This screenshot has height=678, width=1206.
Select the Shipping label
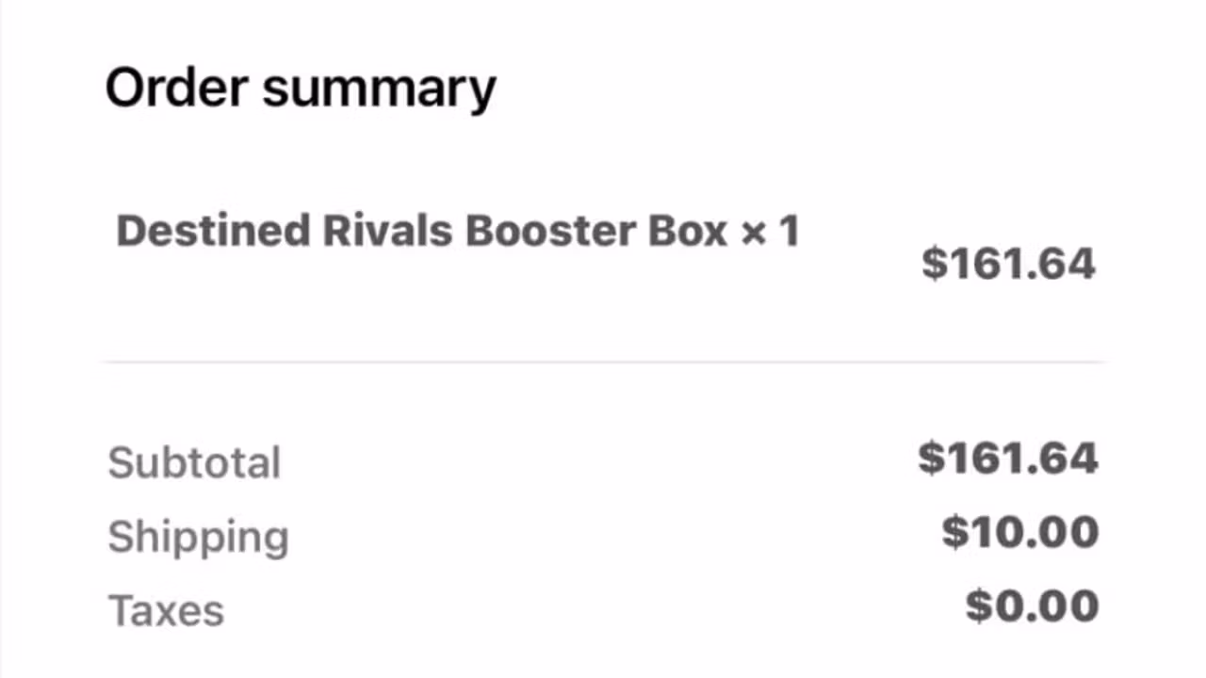pyautogui.click(x=198, y=538)
